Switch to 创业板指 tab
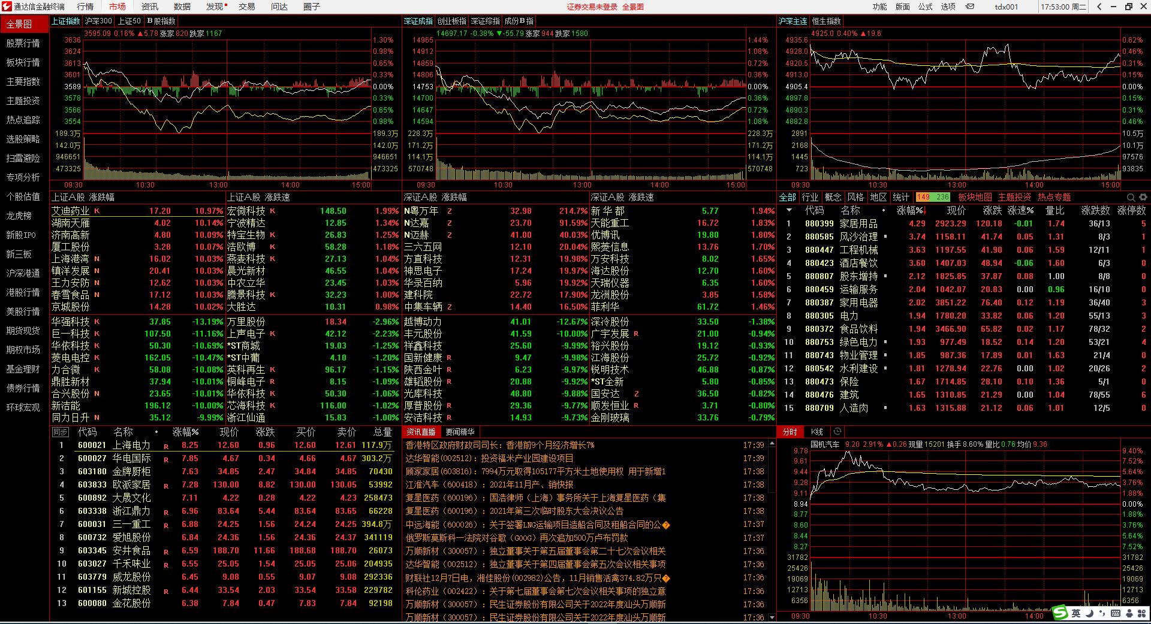The image size is (1151, 624). [451, 21]
